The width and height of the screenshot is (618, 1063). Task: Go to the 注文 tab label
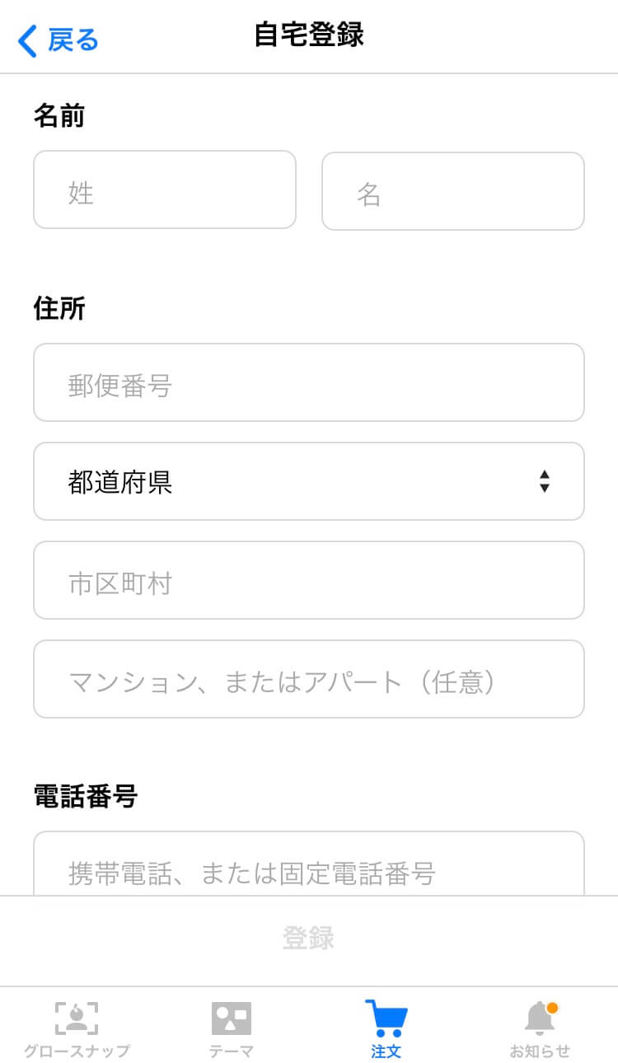pos(386,1051)
